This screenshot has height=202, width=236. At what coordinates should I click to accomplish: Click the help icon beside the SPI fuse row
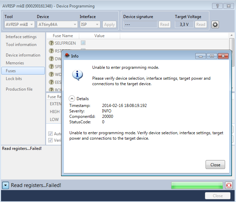point(51,66)
